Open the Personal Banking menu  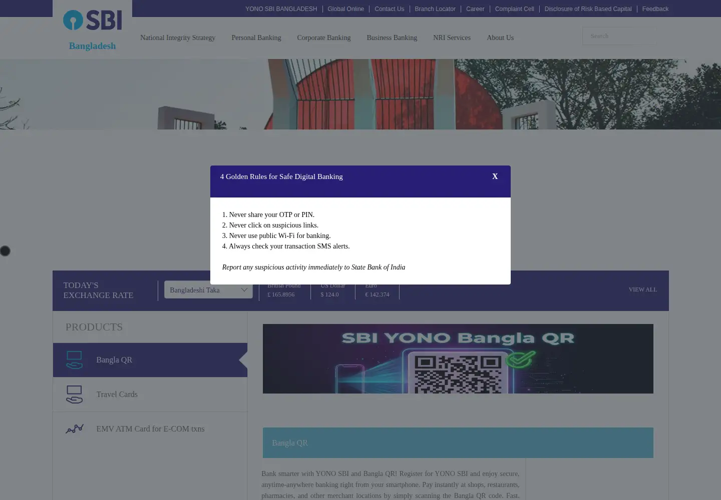[x=256, y=37]
